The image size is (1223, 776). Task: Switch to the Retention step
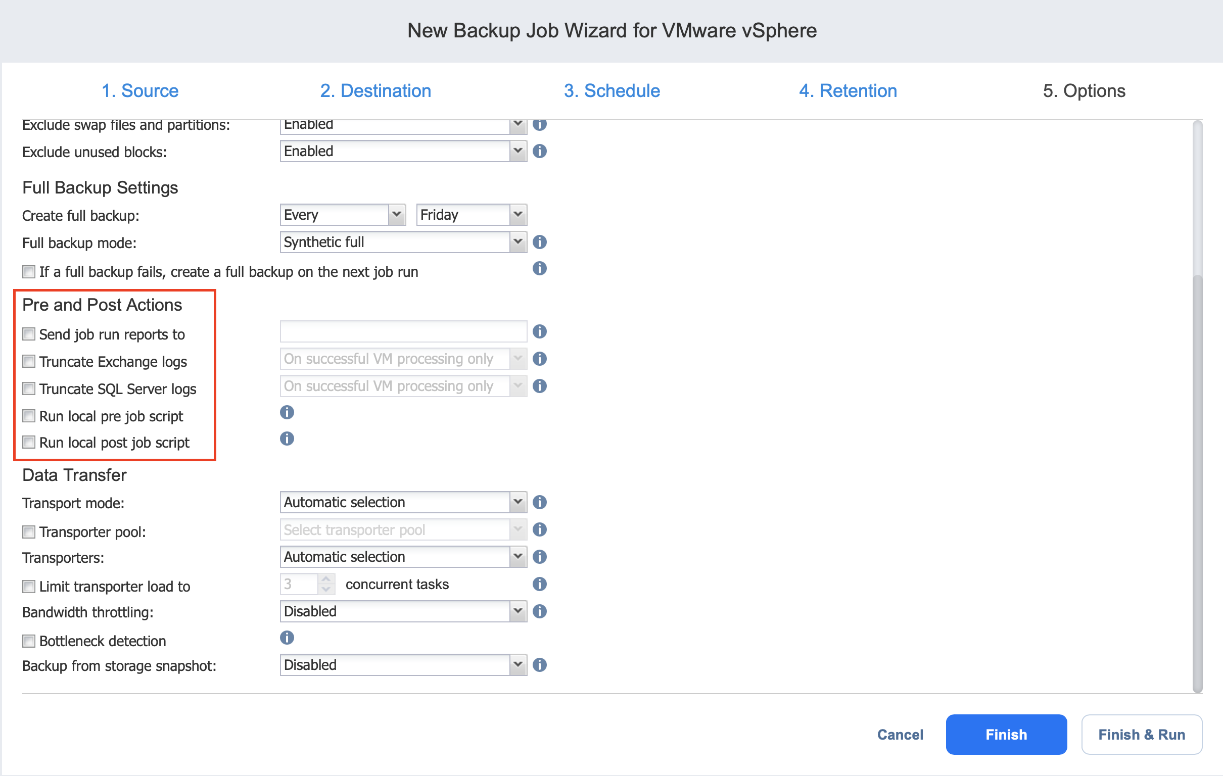pyautogui.click(x=848, y=91)
